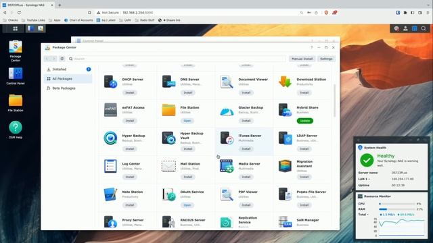Install Media Server package

point(246,177)
